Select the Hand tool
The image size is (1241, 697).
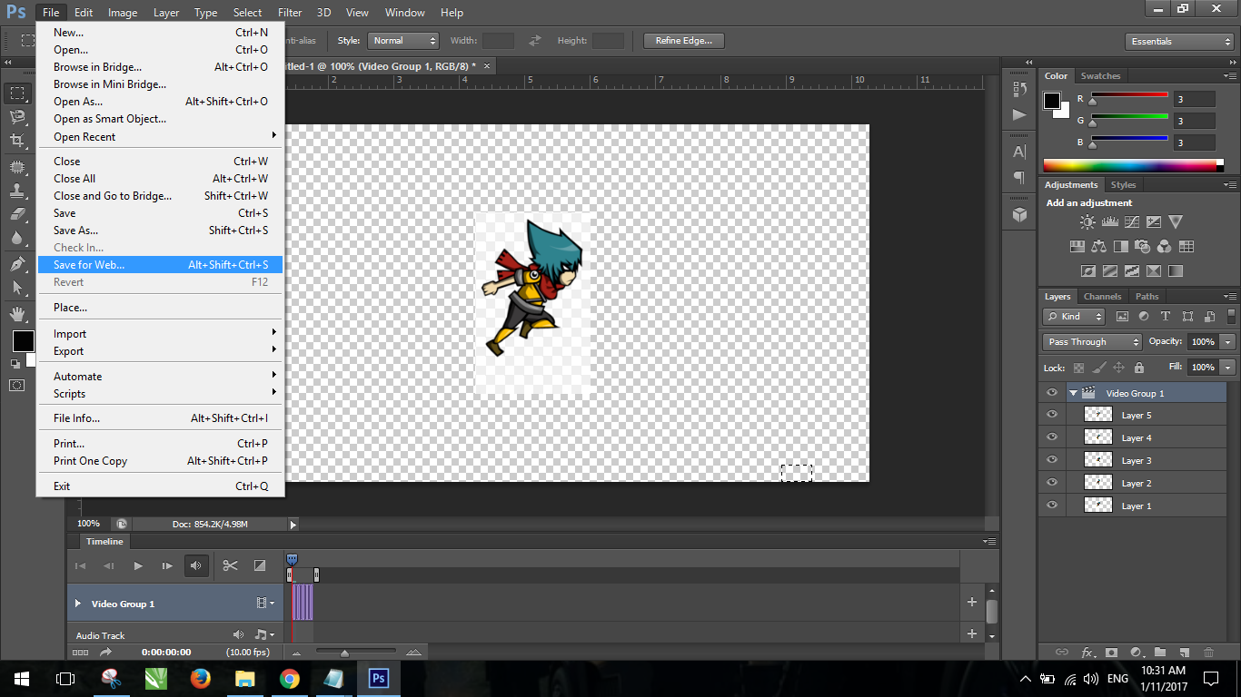point(17,314)
